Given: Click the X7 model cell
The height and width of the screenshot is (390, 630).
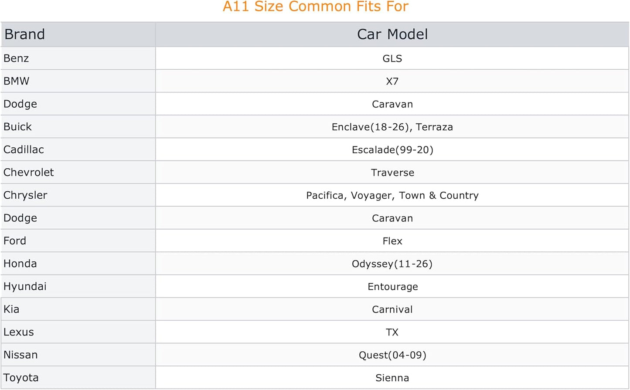Looking at the screenshot, I should pyautogui.click(x=392, y=81).
